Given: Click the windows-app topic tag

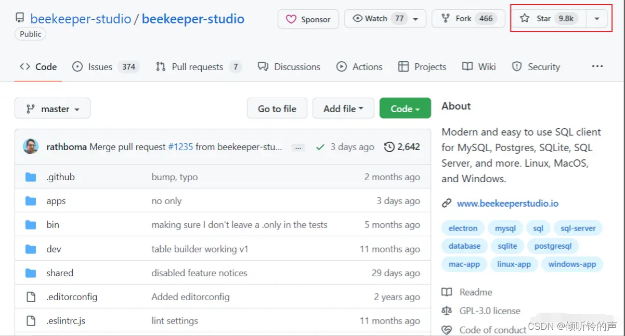Looking at the screenshot, I should pos(572,264).
